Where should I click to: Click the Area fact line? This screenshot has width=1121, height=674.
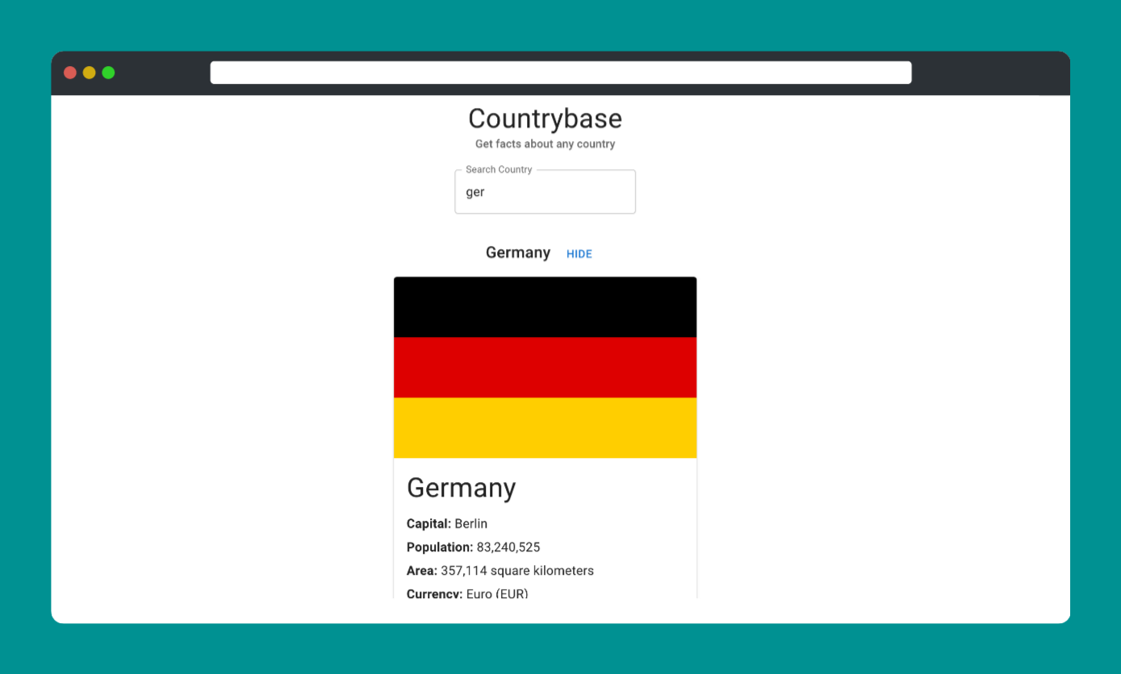click(500, 570)
